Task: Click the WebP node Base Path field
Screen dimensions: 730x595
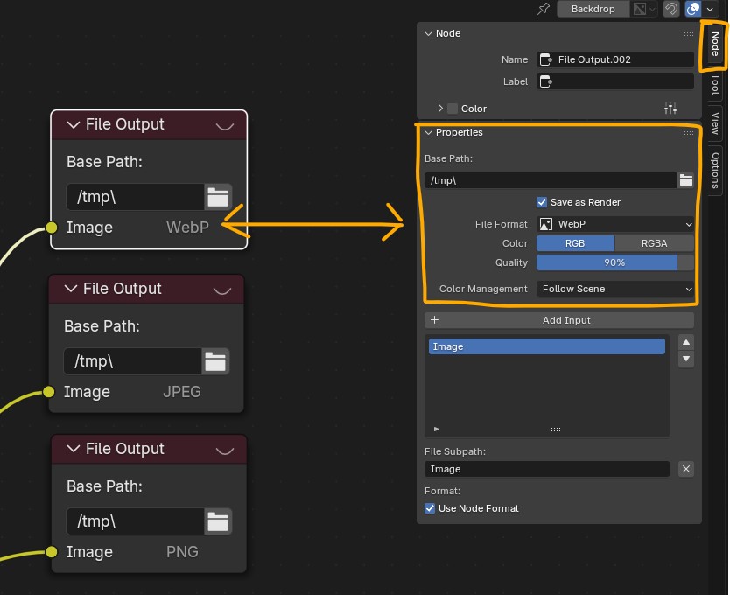Action: coord(135,197)
